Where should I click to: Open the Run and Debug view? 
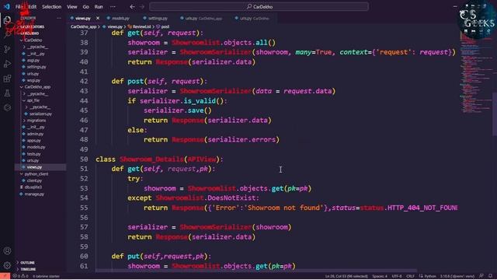click(7, 64)
